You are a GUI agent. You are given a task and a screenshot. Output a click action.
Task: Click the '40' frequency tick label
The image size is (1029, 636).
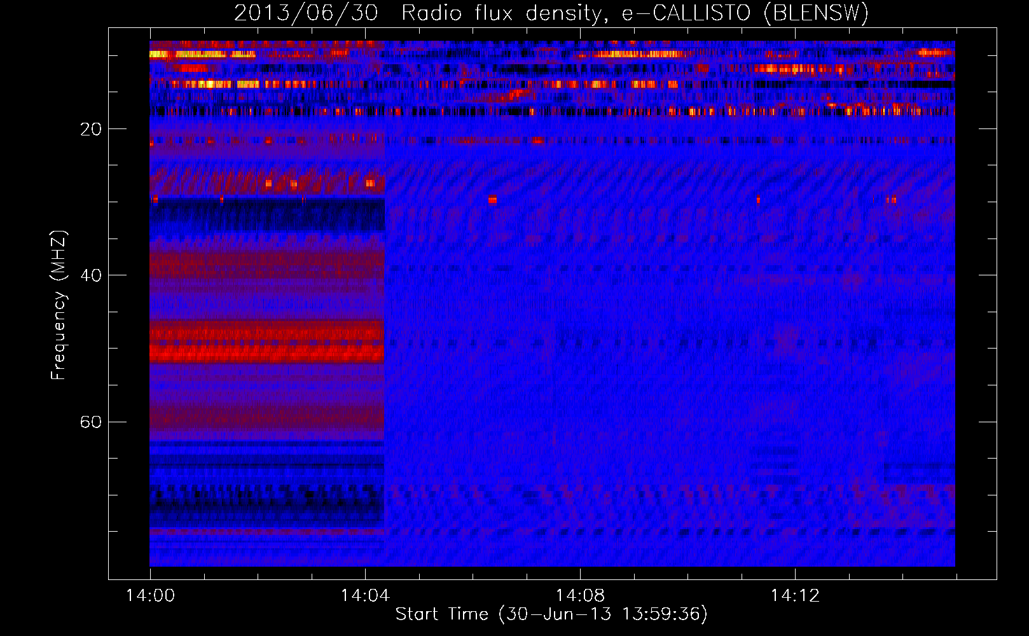tap(90, 275)
